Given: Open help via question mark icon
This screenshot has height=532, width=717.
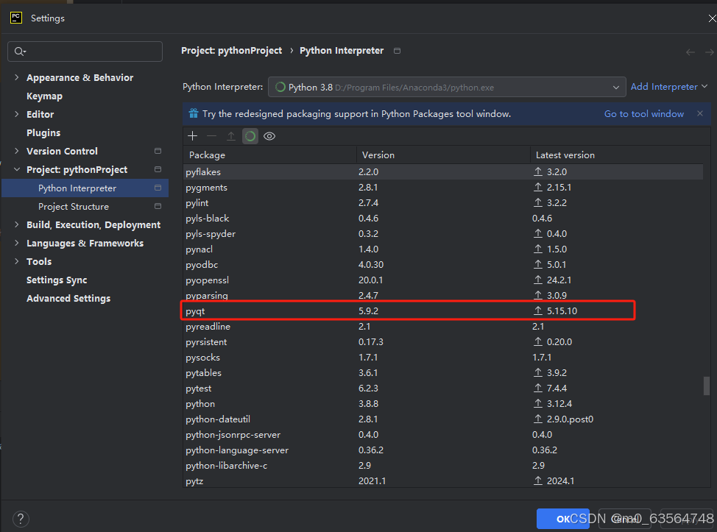Looking at the screenshot, I should click(21, 519).
